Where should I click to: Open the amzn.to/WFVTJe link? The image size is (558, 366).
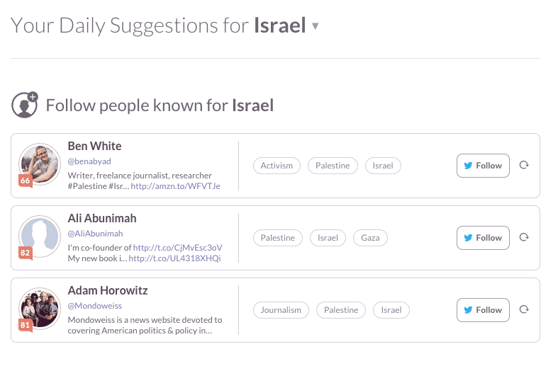(175, 186)
